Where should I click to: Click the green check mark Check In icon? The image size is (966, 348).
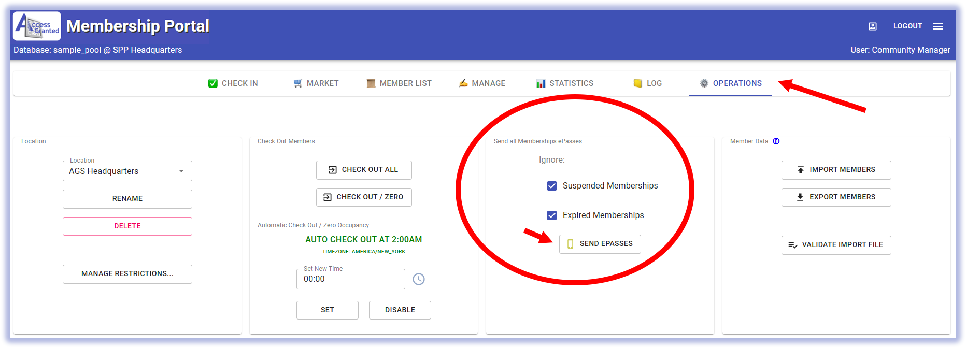pos(213,83)
